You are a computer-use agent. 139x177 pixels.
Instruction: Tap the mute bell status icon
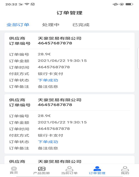pyautogui.click(x=115, y=4)
